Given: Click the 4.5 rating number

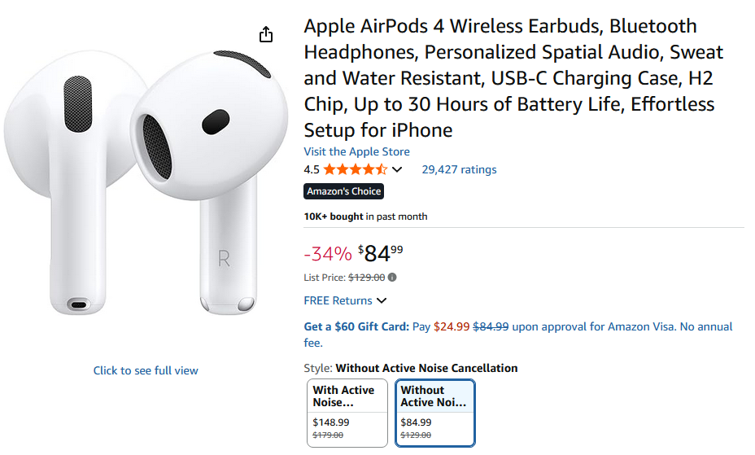Looking at the screenshot, I should 312,170.
